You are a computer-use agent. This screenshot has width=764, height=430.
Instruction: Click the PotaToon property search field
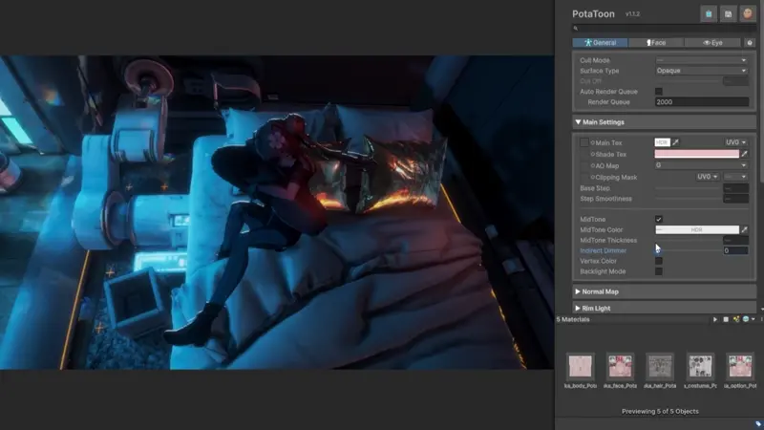point(664,29)
